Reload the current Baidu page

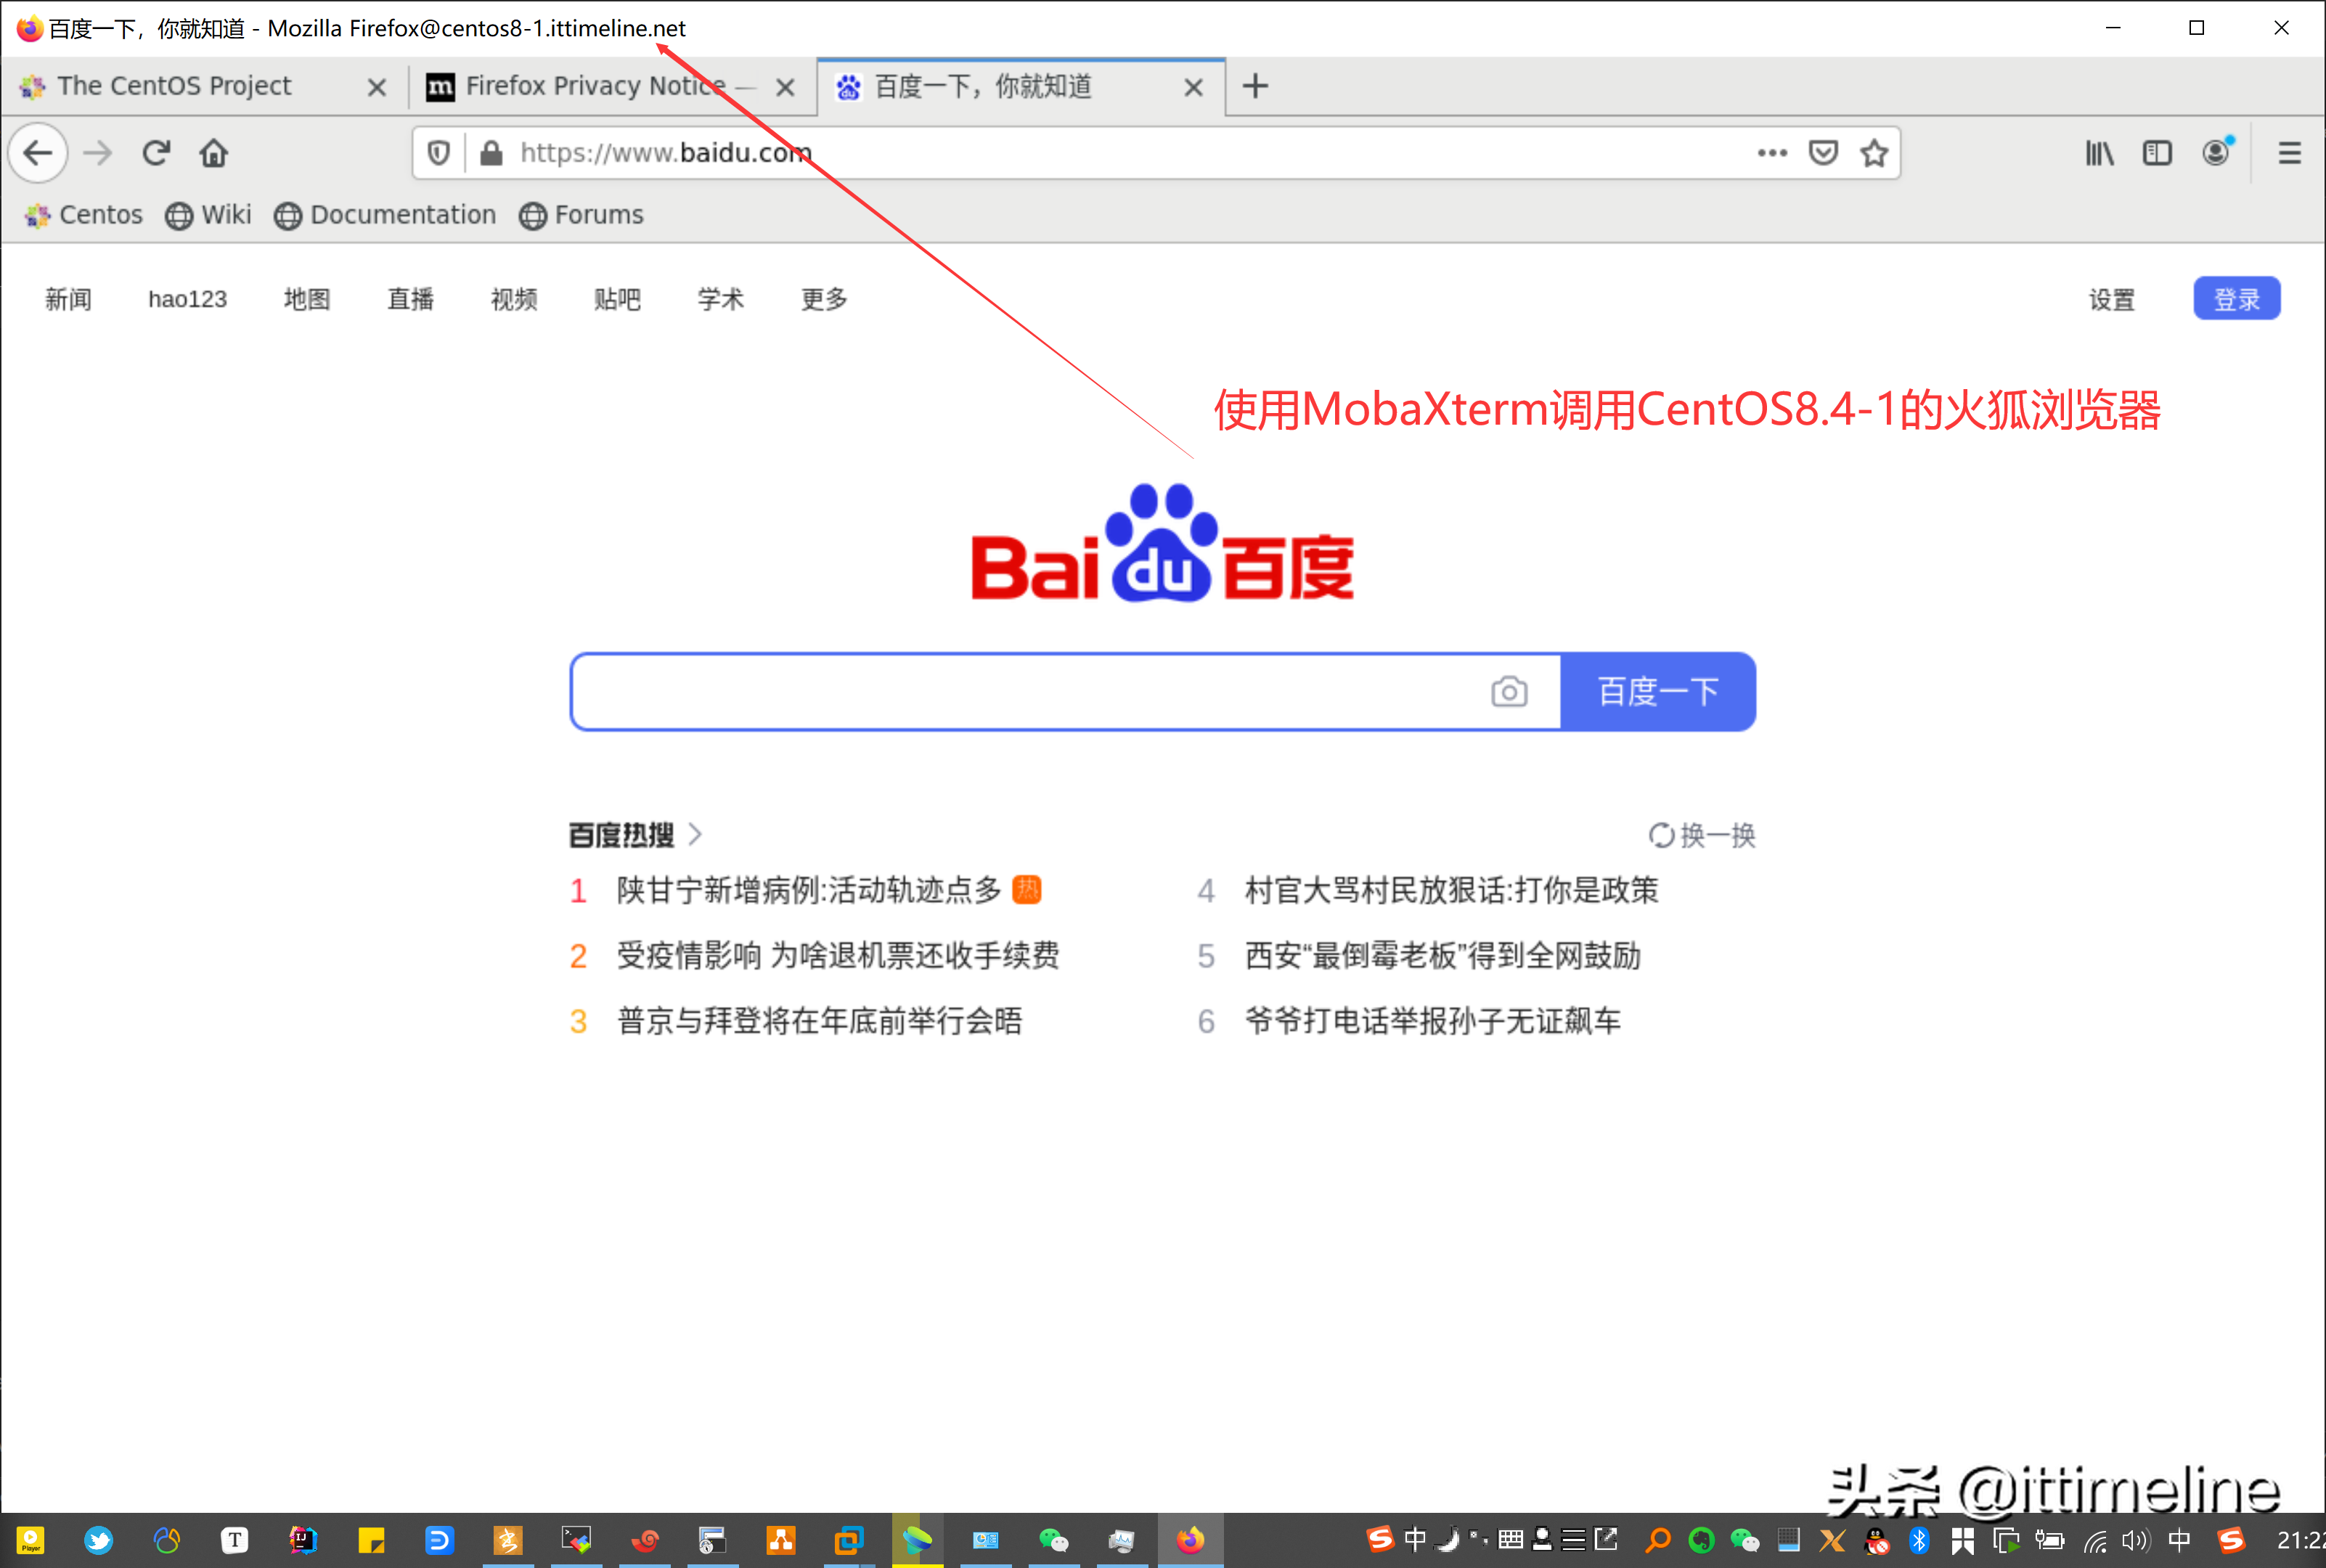click(x=156, y=153)
